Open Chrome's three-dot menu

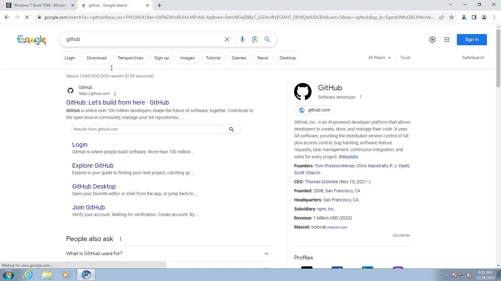[494, 17]
